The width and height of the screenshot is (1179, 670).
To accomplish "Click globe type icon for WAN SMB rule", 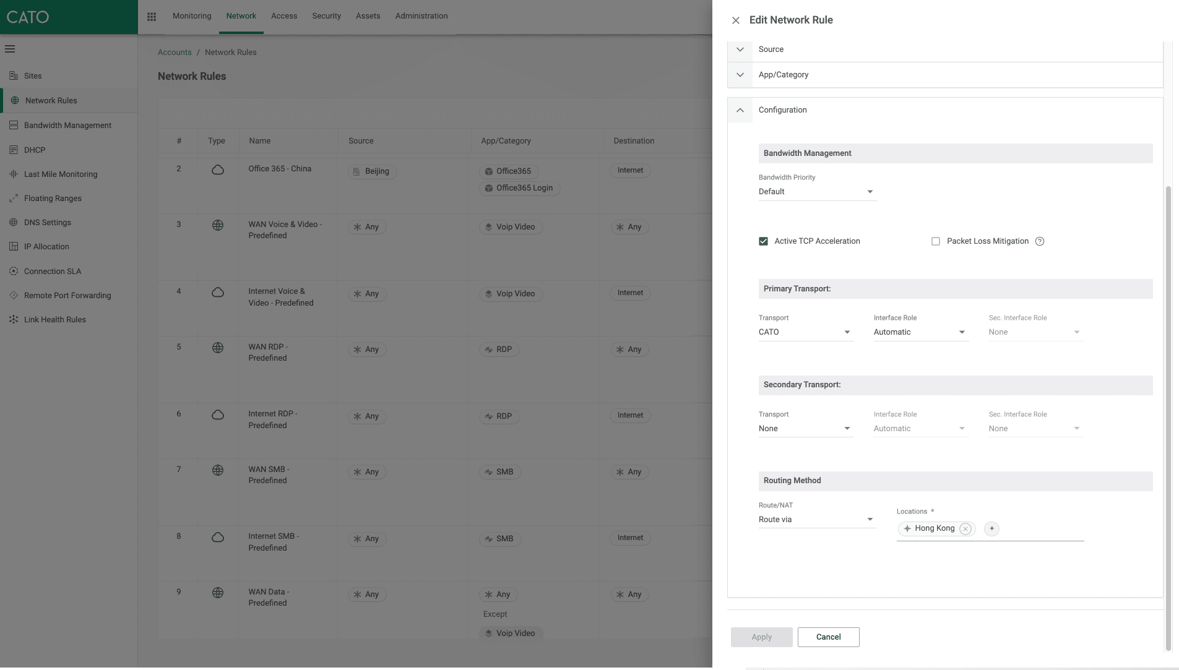I will (x=218, y=470).
